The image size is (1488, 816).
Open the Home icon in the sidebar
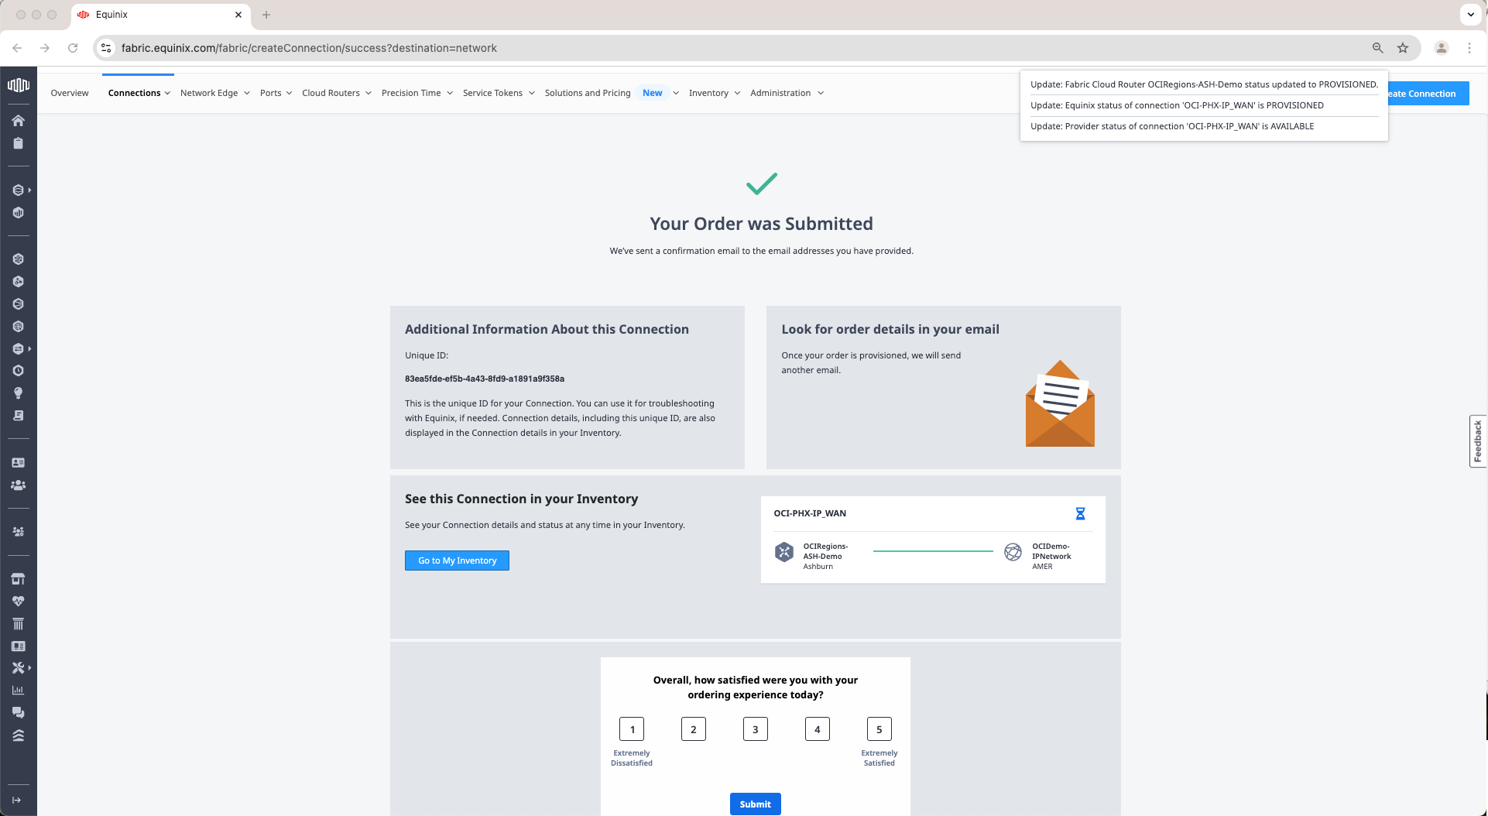point(19,120)
